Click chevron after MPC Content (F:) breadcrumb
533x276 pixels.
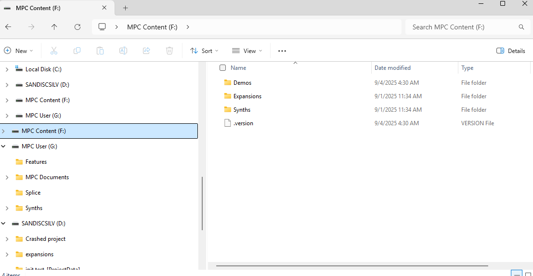coord(188,27)
